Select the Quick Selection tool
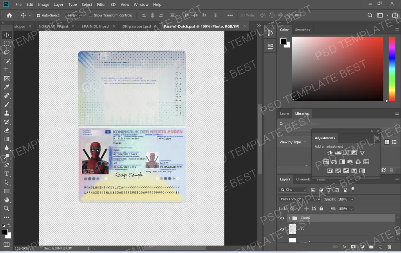The height and width of the screenshot is (253, 401). tap(7, 61)
